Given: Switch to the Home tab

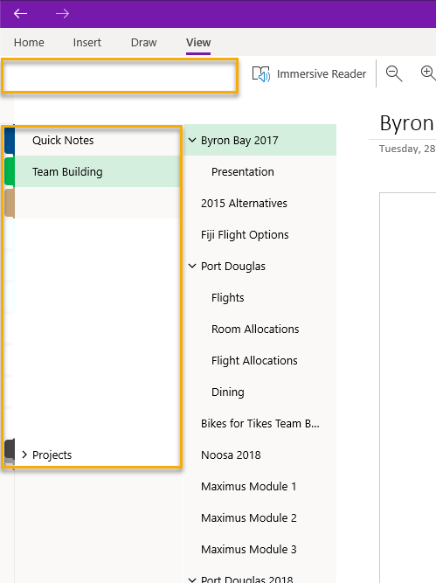Looking at the screenshot, I should [29, 42].
